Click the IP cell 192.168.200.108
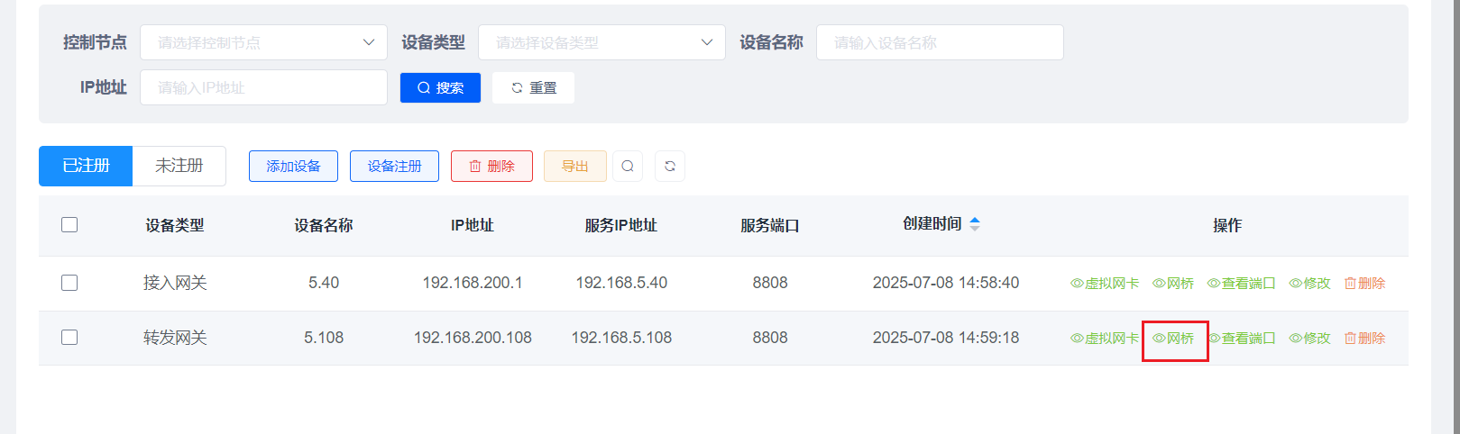Viewport: 1460px width, 434px height. [473, 338]
